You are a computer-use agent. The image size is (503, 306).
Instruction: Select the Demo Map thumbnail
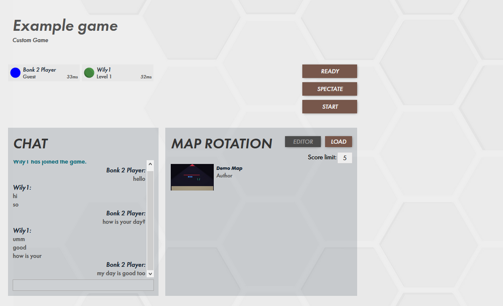192,177
